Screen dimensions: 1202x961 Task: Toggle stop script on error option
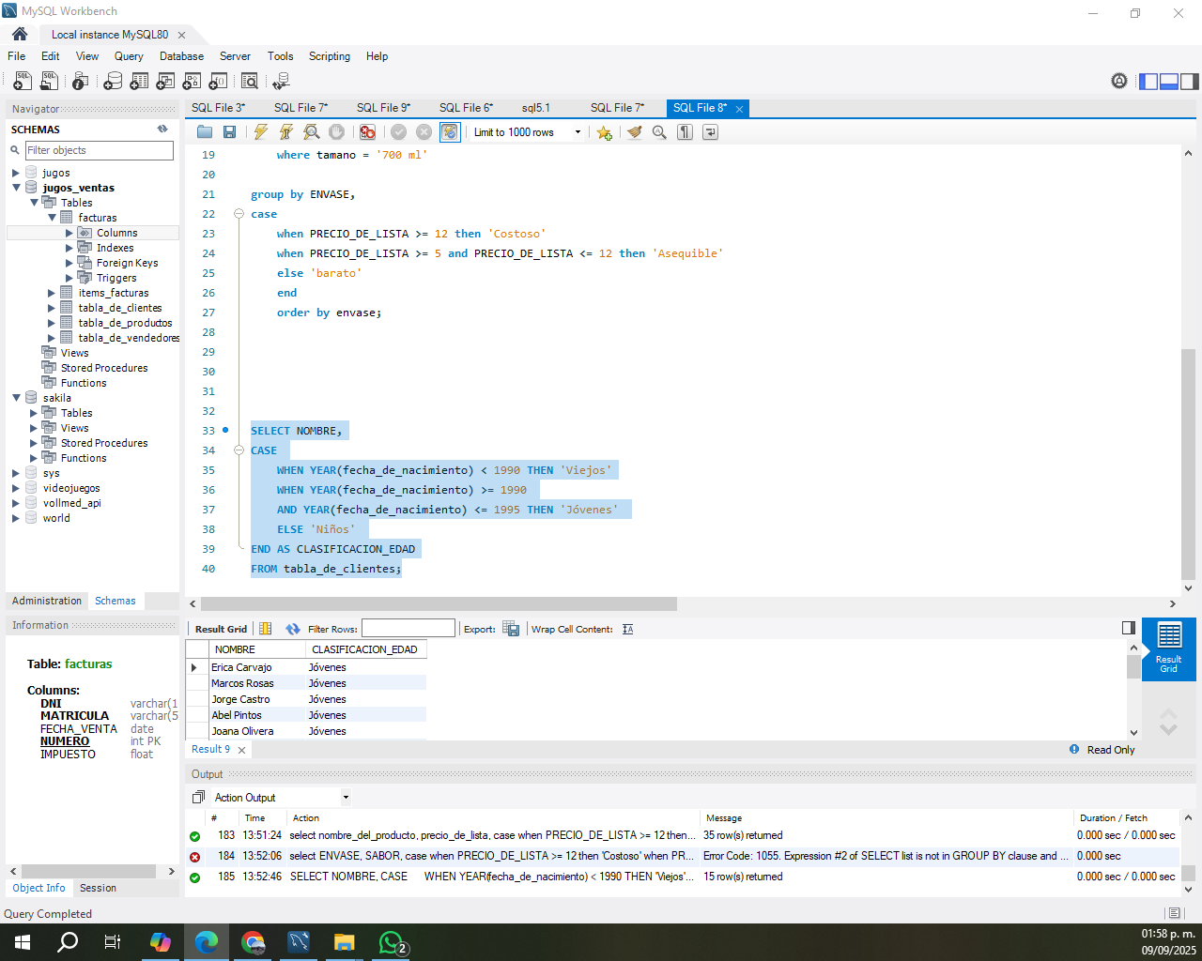tap(368, 132)
